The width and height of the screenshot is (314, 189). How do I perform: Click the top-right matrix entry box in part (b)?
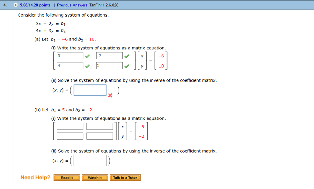click(x=100, y=126)
